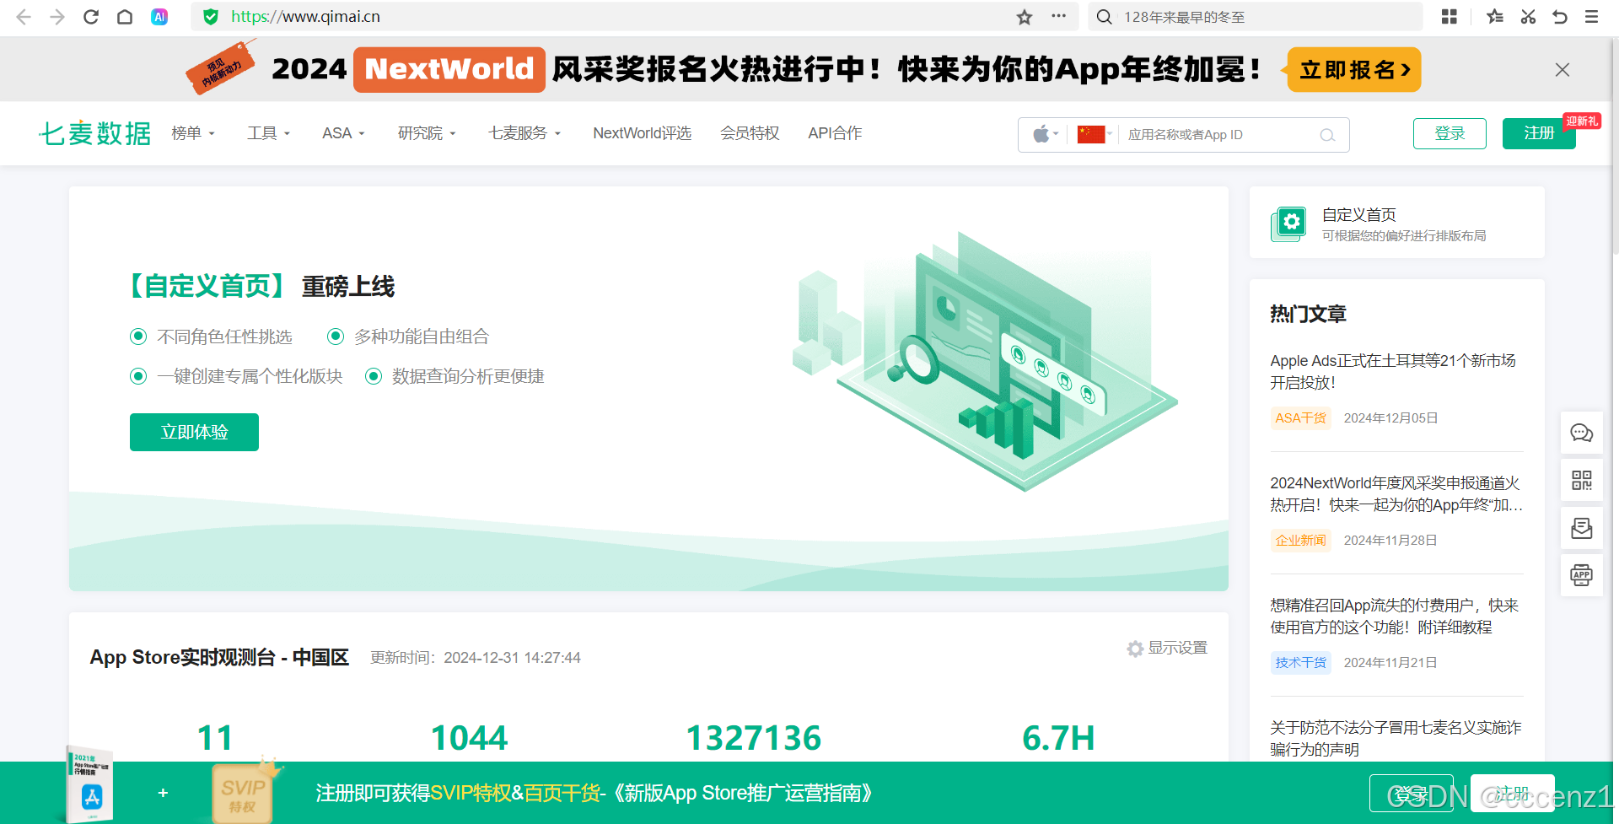Expand the 七麦服务 dropdown menu

click(524, 133)
